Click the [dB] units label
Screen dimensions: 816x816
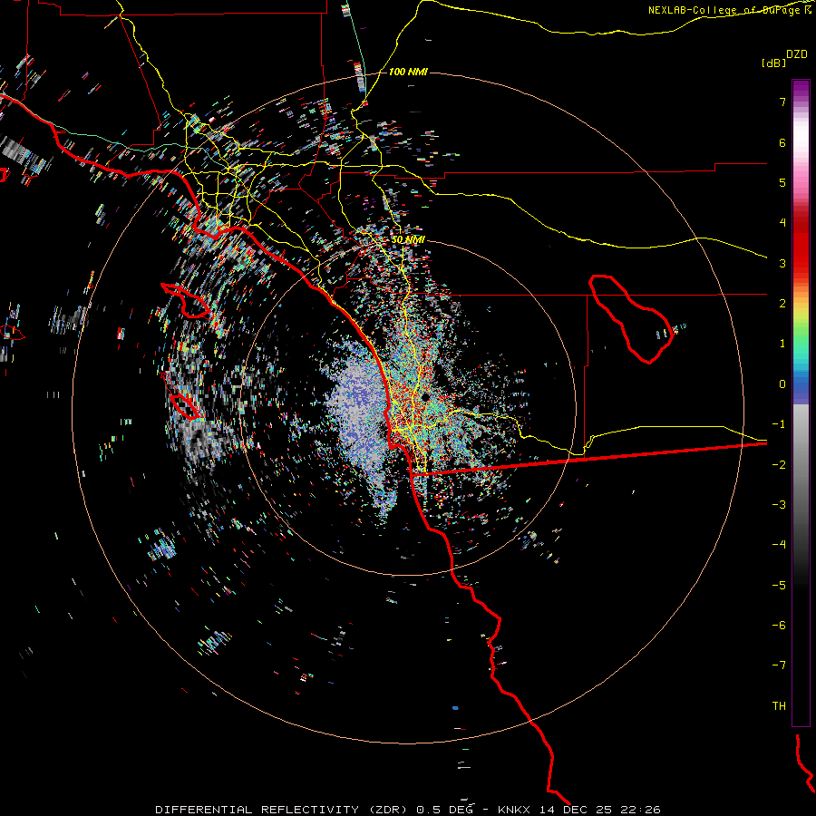pos(773,63)
